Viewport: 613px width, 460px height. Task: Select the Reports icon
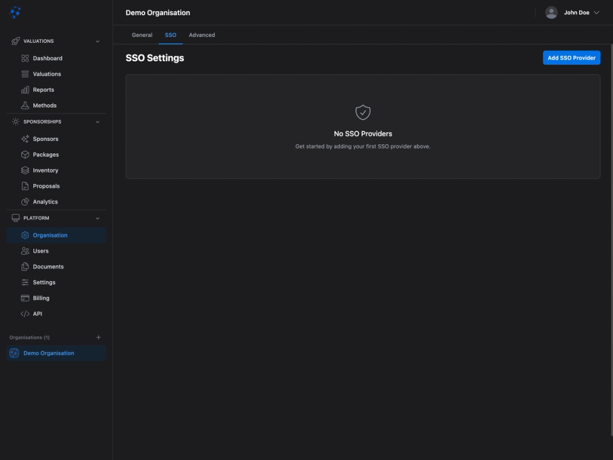[x=25, y=89]
